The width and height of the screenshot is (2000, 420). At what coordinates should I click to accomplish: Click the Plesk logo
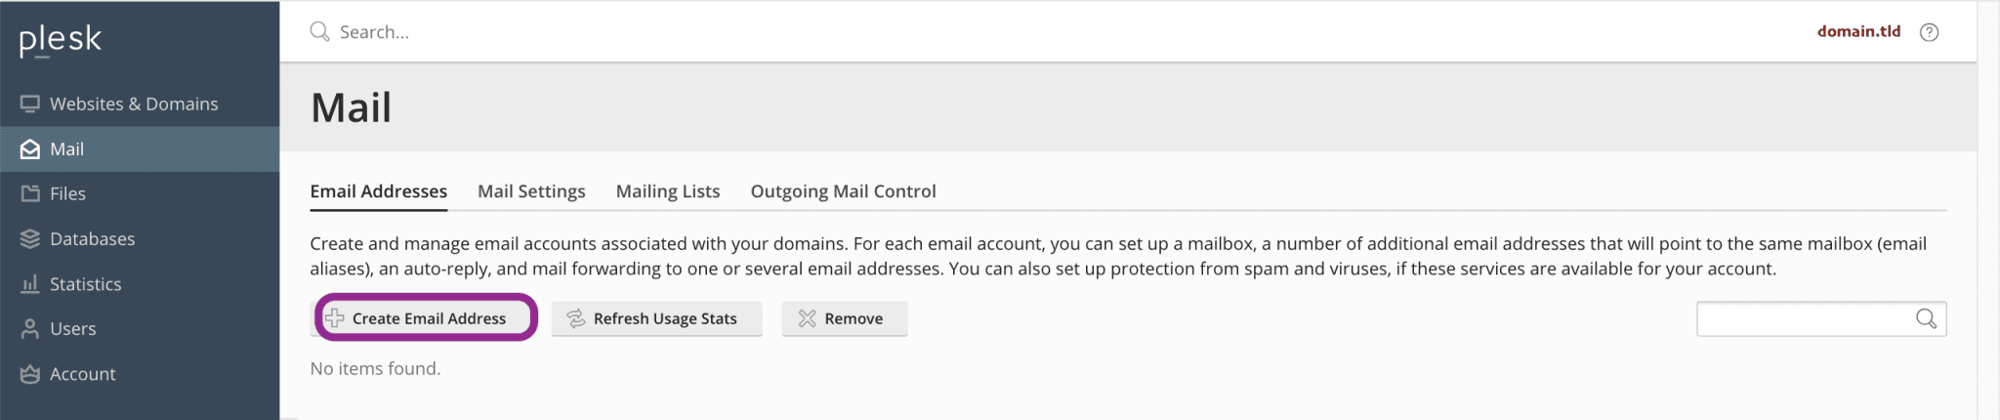click(60, 40)
